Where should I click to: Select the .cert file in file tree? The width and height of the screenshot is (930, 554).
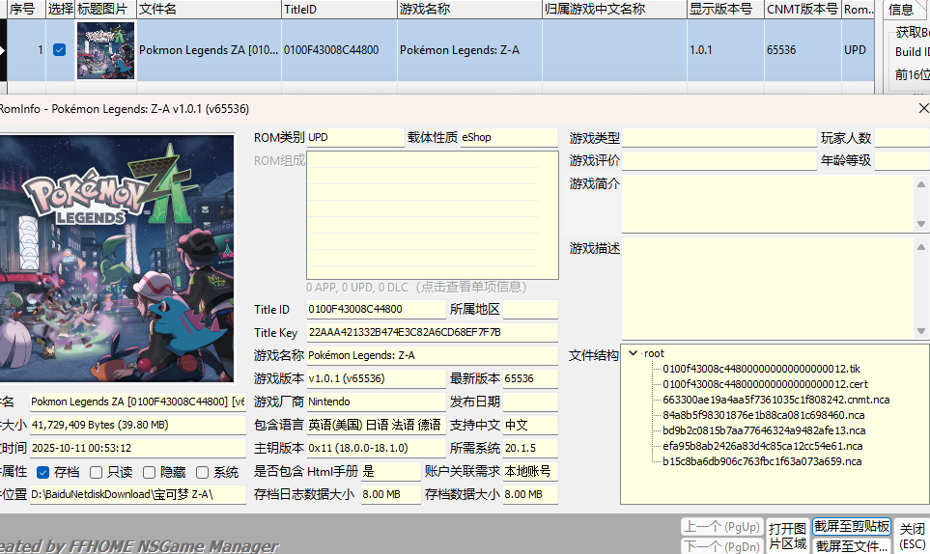tap(765, 384)
